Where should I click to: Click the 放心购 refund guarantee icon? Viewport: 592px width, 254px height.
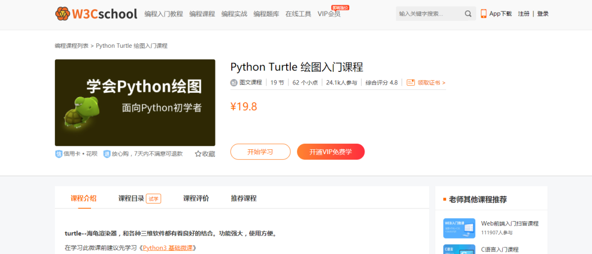pyautogui.click(x=107, y=154)
